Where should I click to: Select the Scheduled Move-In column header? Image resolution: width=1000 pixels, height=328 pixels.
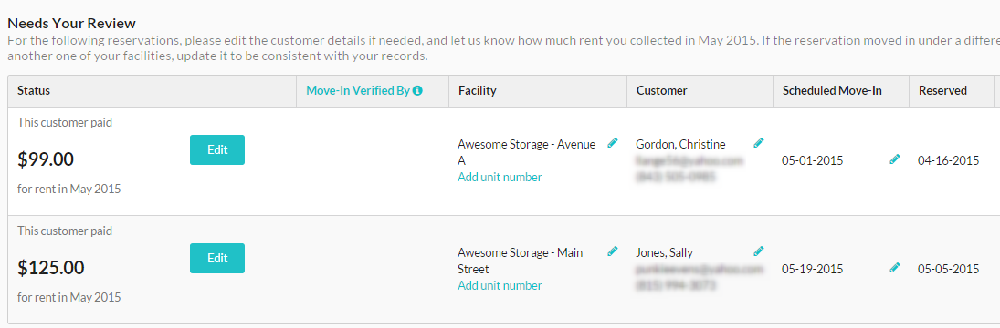(x=832, y=91)
